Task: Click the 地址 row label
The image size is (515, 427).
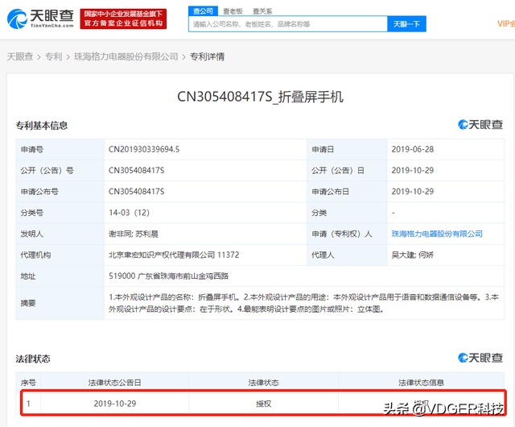Action: (28, 276)
